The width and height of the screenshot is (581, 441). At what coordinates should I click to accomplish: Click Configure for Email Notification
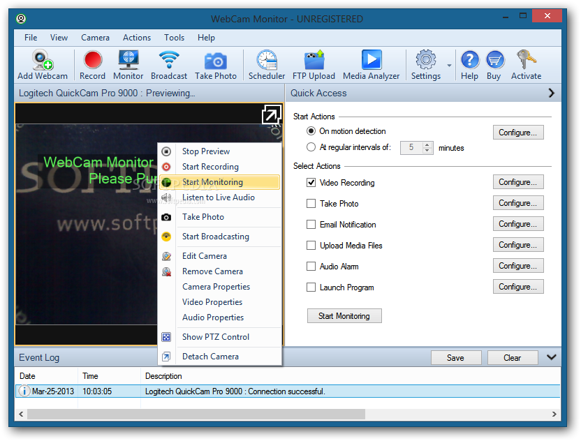[518, 224]
